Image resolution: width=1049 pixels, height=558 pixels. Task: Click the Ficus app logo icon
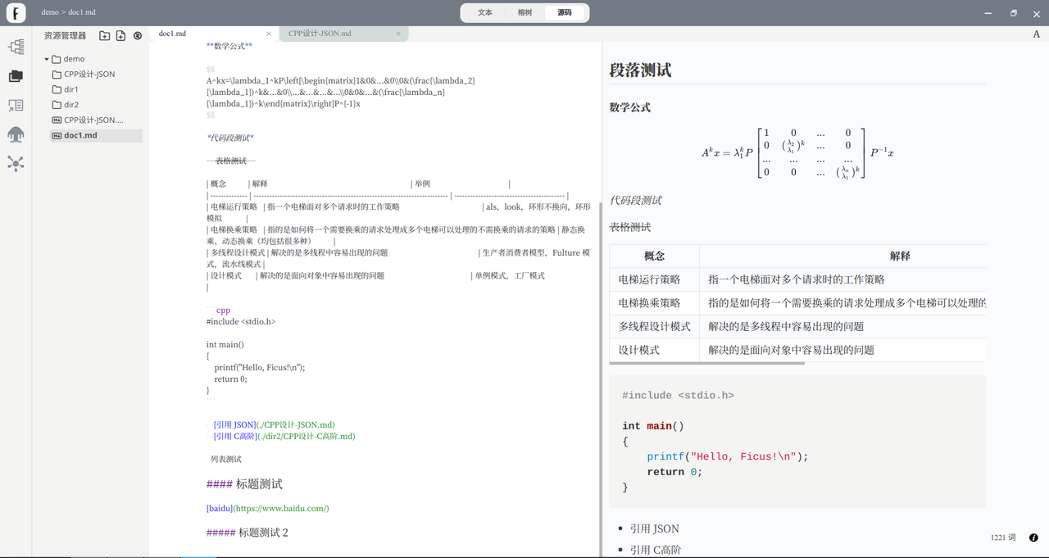coord(16,12)
